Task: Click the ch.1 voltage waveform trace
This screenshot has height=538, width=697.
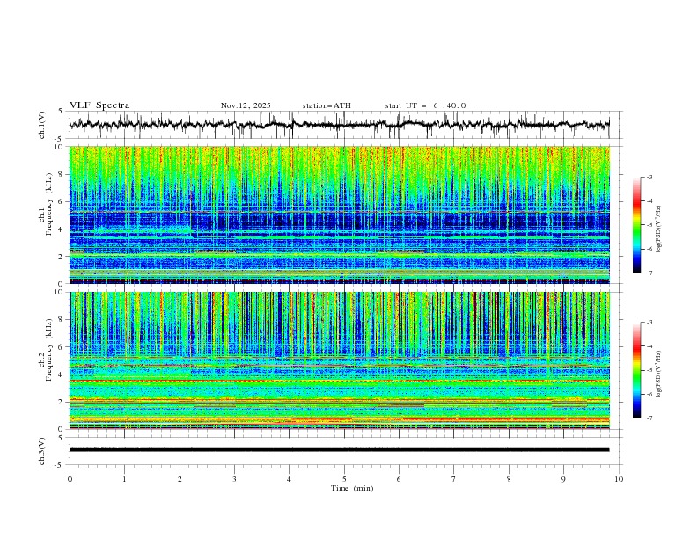Action: [x=339, y=125]
